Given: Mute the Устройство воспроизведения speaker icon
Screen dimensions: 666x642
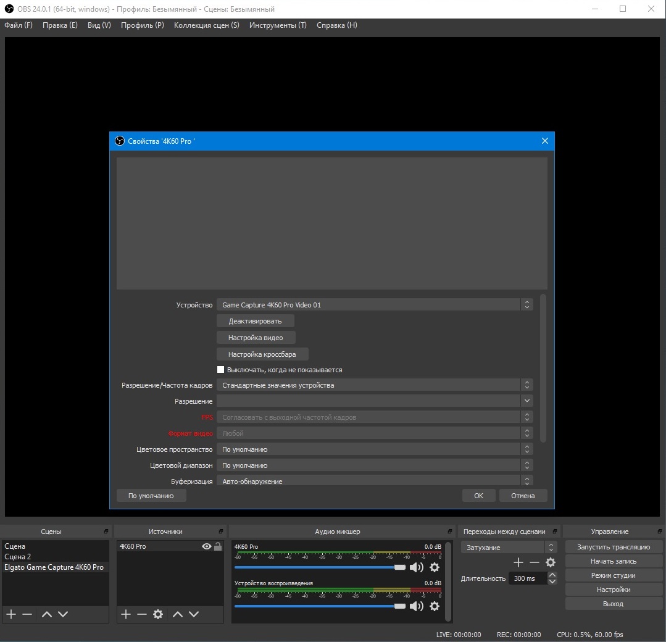Looking at the screenshot, I should coord(416,606).
